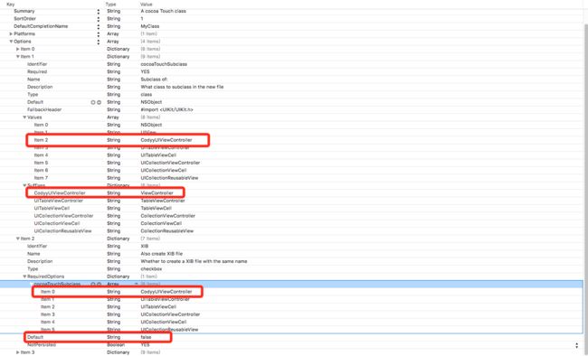Image resolution: width=588 pixels, height=356 pixels.
Task: Select Values Item 2 'CodyyUIViewController'
Action: tap(166, 140)
